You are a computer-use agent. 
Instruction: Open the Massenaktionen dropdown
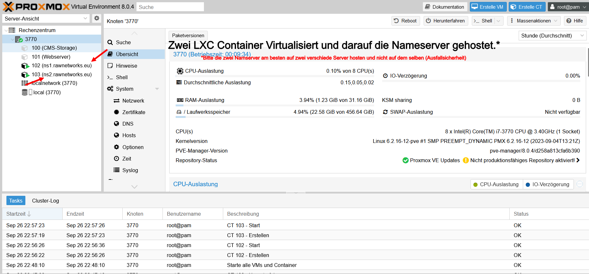[x=534, y=21]
